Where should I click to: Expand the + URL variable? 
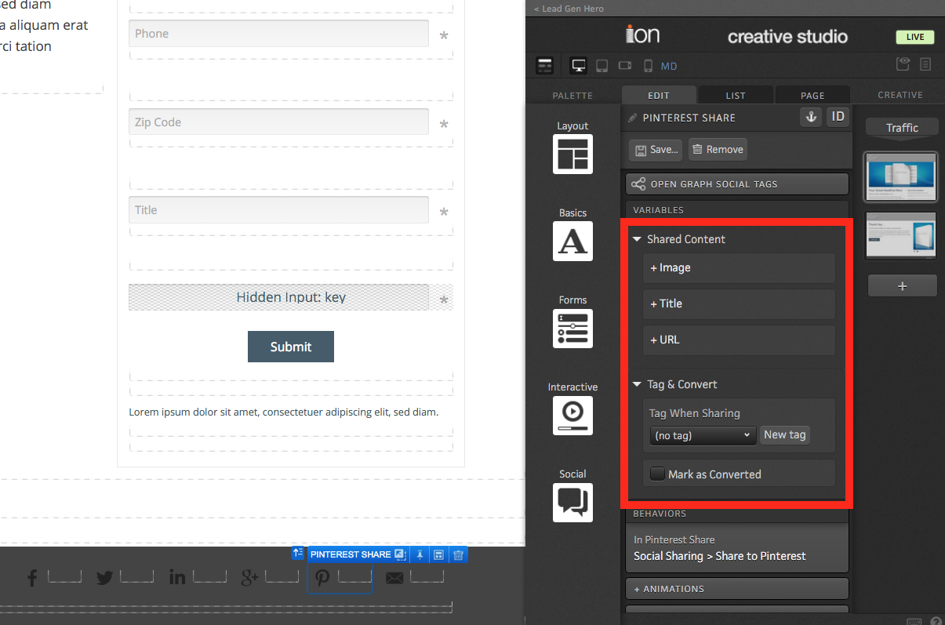click(x=739, y=340)
